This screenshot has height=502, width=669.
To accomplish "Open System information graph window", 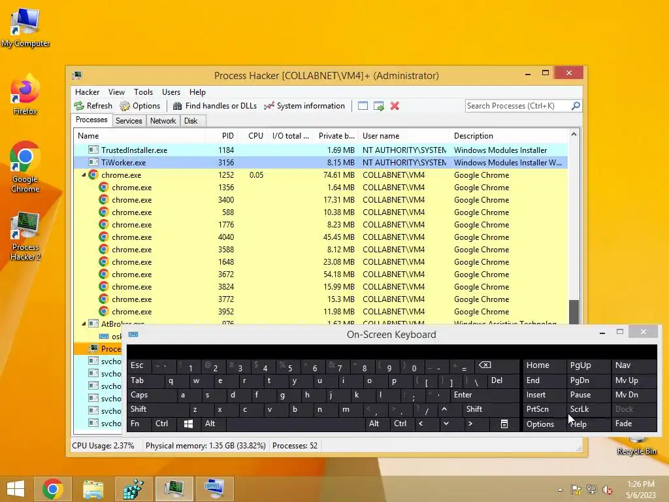I will click(304, 106).
